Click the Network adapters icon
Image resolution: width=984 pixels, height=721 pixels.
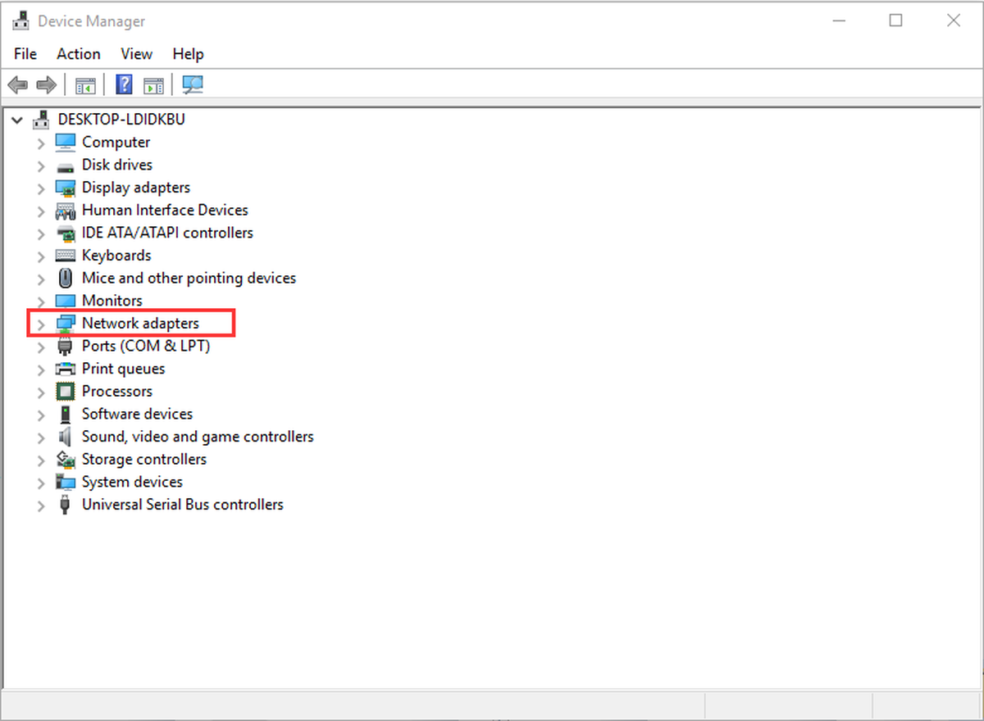65,324
